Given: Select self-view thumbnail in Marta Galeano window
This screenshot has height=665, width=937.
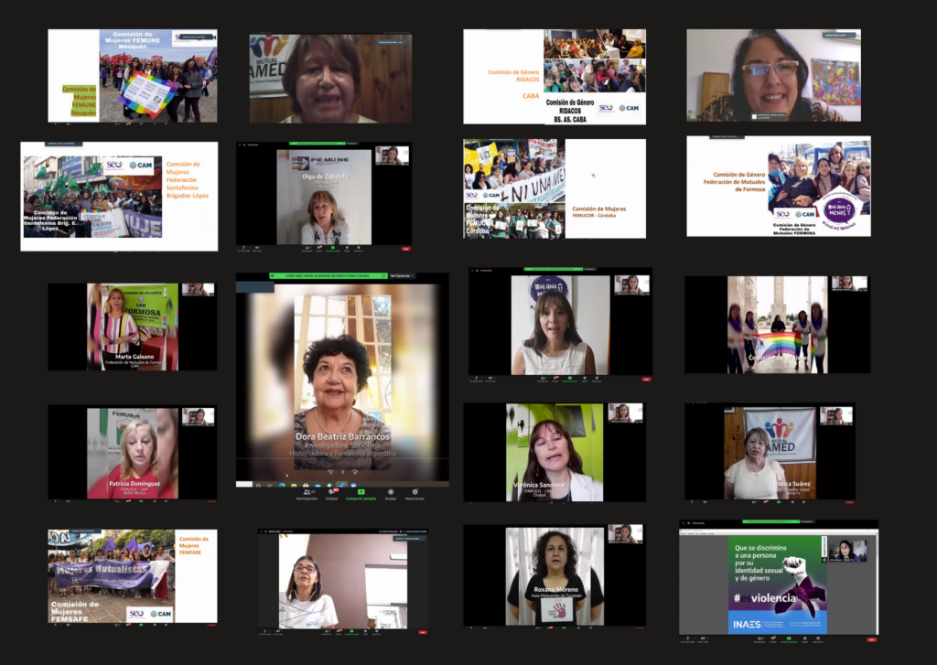Looking at the screenshot, I should [198, 289].
